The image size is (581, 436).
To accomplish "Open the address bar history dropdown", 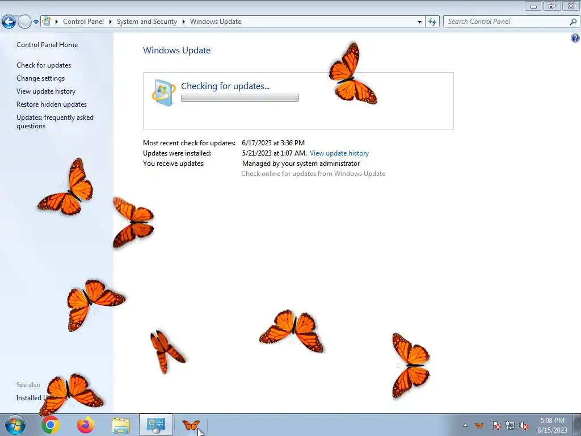I will click(419, 22).
